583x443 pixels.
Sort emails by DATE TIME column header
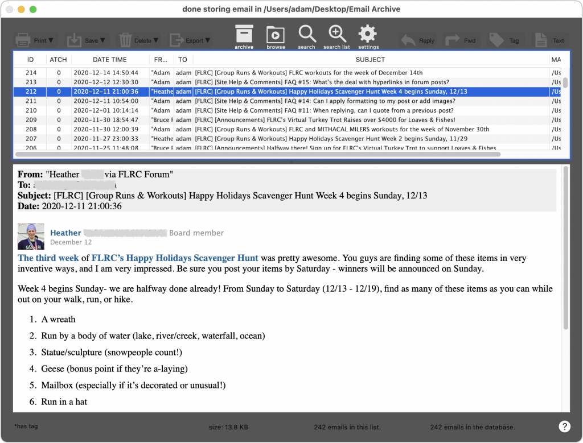[x=110, y=60]
